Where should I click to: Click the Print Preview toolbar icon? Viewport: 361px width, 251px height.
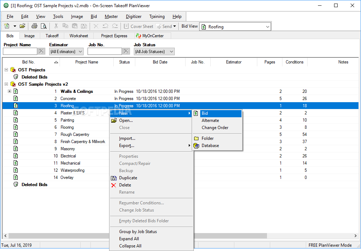pos(43,26)
